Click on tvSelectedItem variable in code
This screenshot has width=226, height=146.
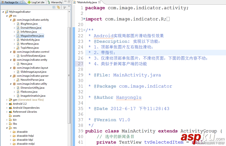tap(164, 142)
